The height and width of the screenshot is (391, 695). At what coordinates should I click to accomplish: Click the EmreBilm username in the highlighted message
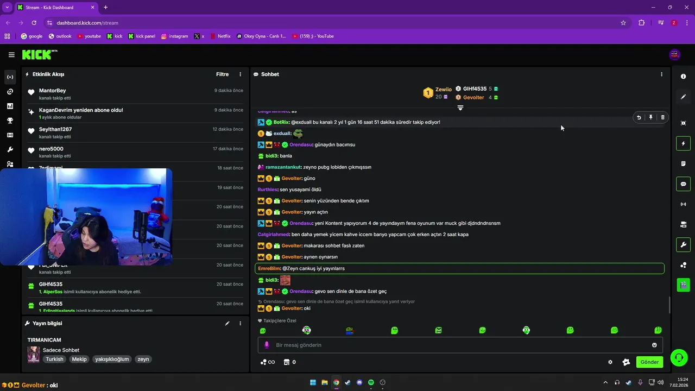(x=269, y=268)
